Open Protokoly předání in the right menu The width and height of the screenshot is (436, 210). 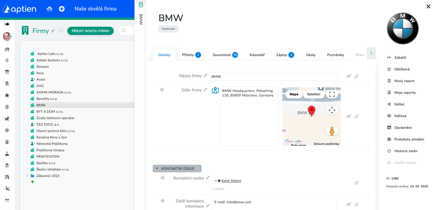point(405,139)
